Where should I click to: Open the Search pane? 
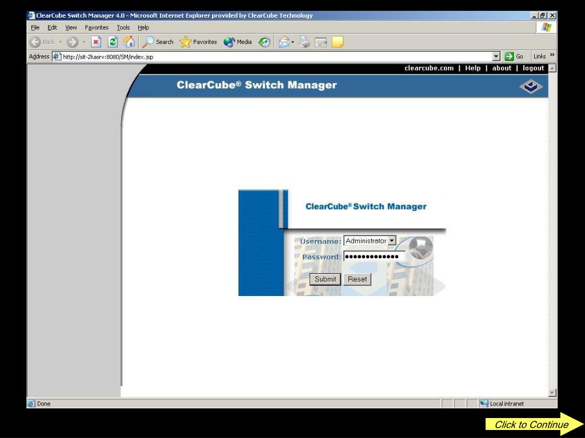coord(158,42)
